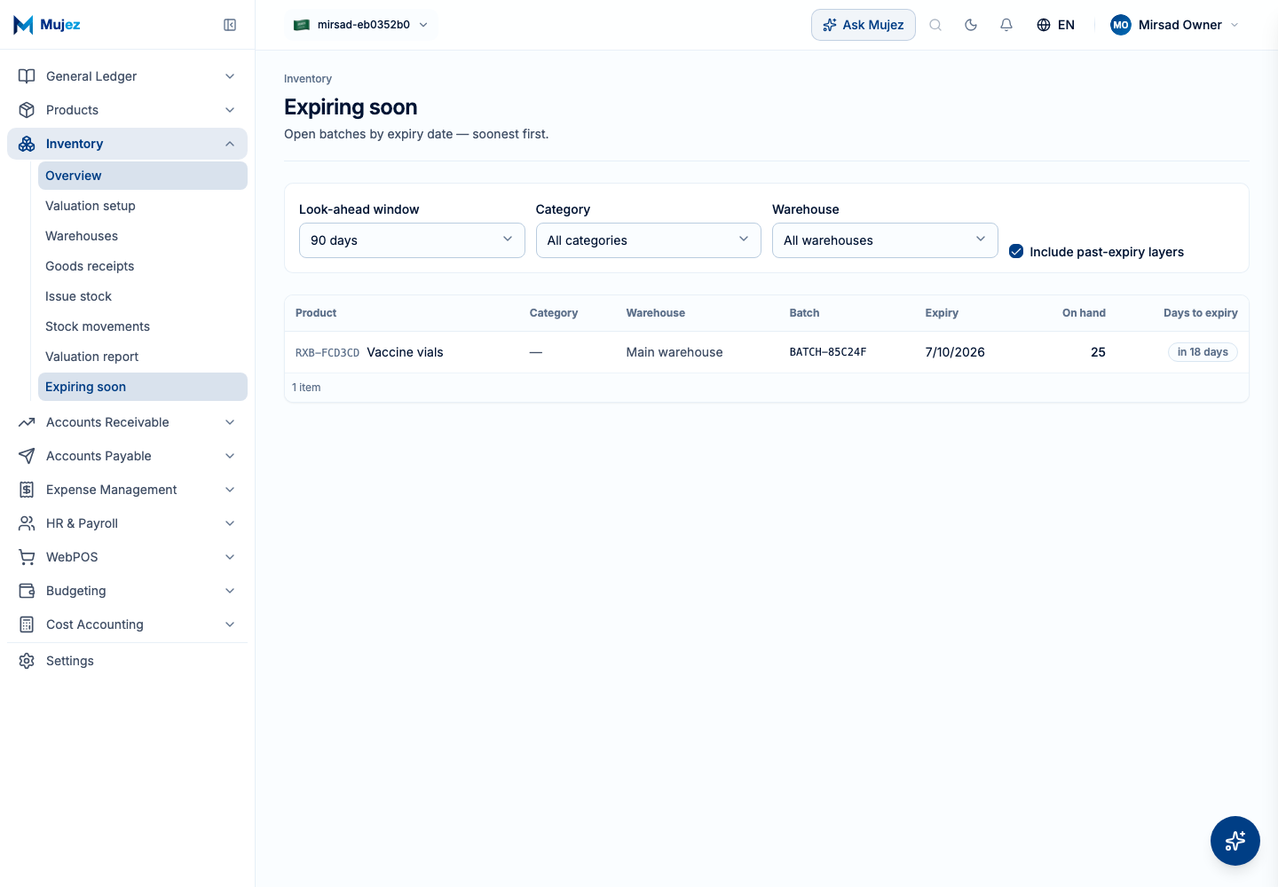
Task: Click the Accounts Payable paper-plane icon
Action: click(27, 456)
